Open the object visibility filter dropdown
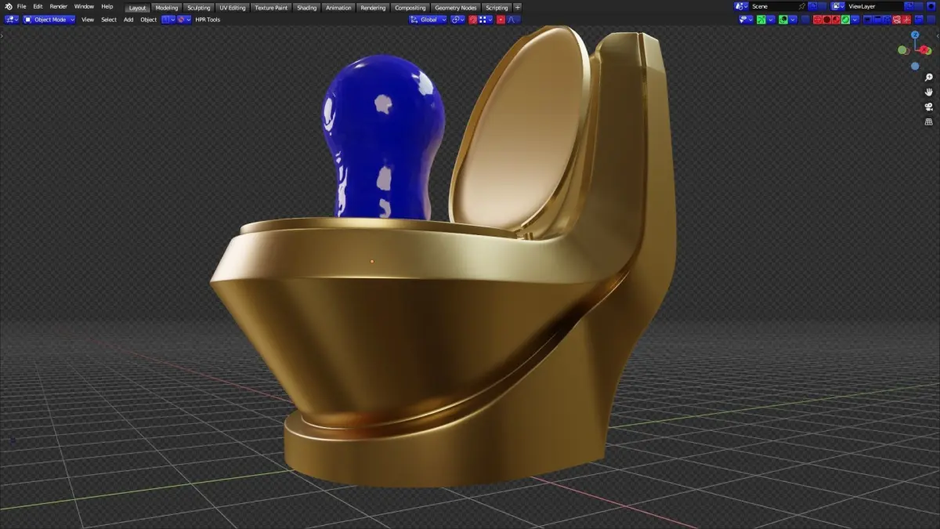The image size is (940, 529). coord(746,20)
